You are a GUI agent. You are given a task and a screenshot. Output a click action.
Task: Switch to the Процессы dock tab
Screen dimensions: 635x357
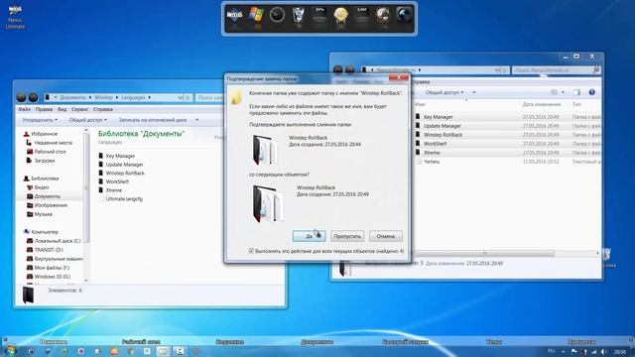[581, 341]
